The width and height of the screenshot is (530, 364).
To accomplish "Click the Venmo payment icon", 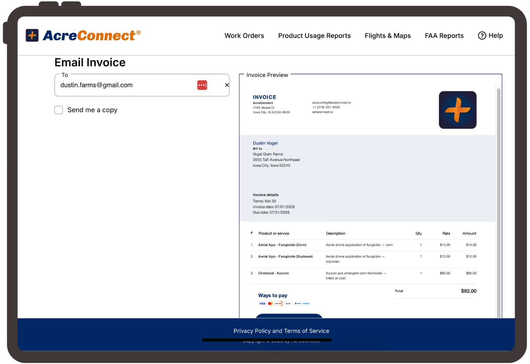I will (x=306, y=304).
